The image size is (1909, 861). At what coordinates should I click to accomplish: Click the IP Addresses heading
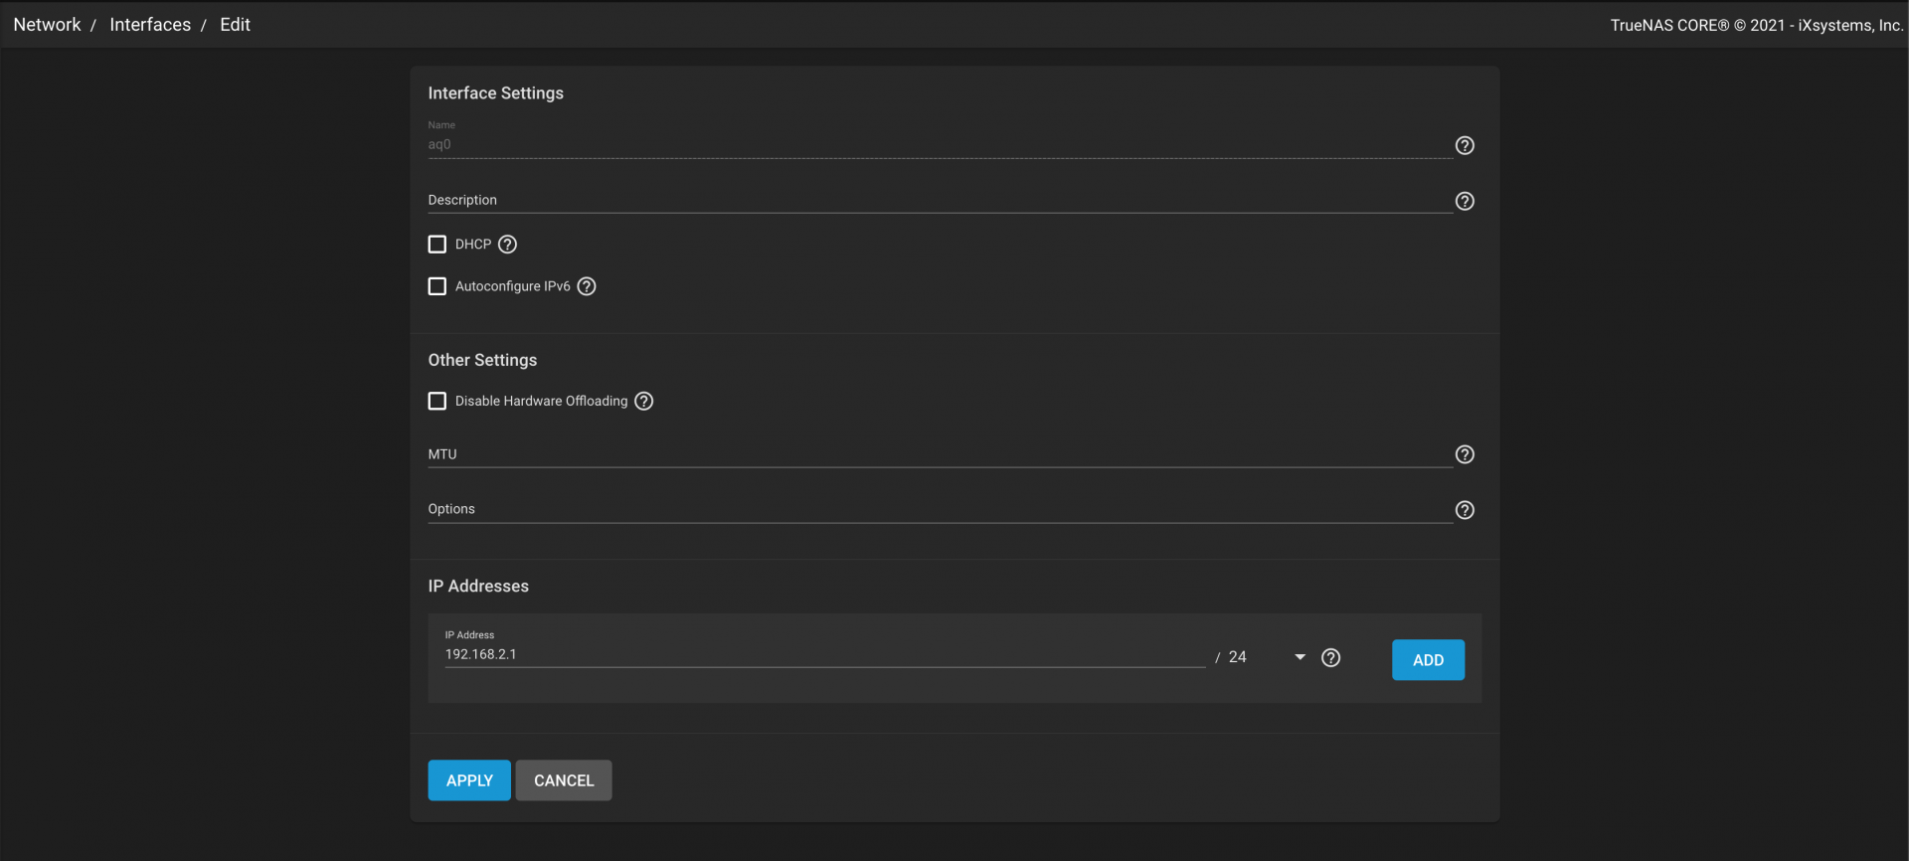pyautogui.click(x=478, y=587)
